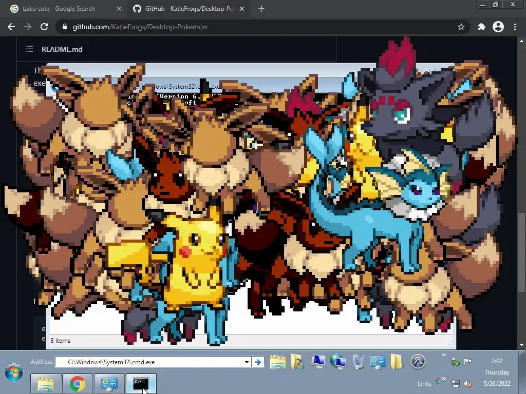Screen dimensions: 526x394
Task: Expand the taskbar address dropdown arrow
Action: point(247,362)
